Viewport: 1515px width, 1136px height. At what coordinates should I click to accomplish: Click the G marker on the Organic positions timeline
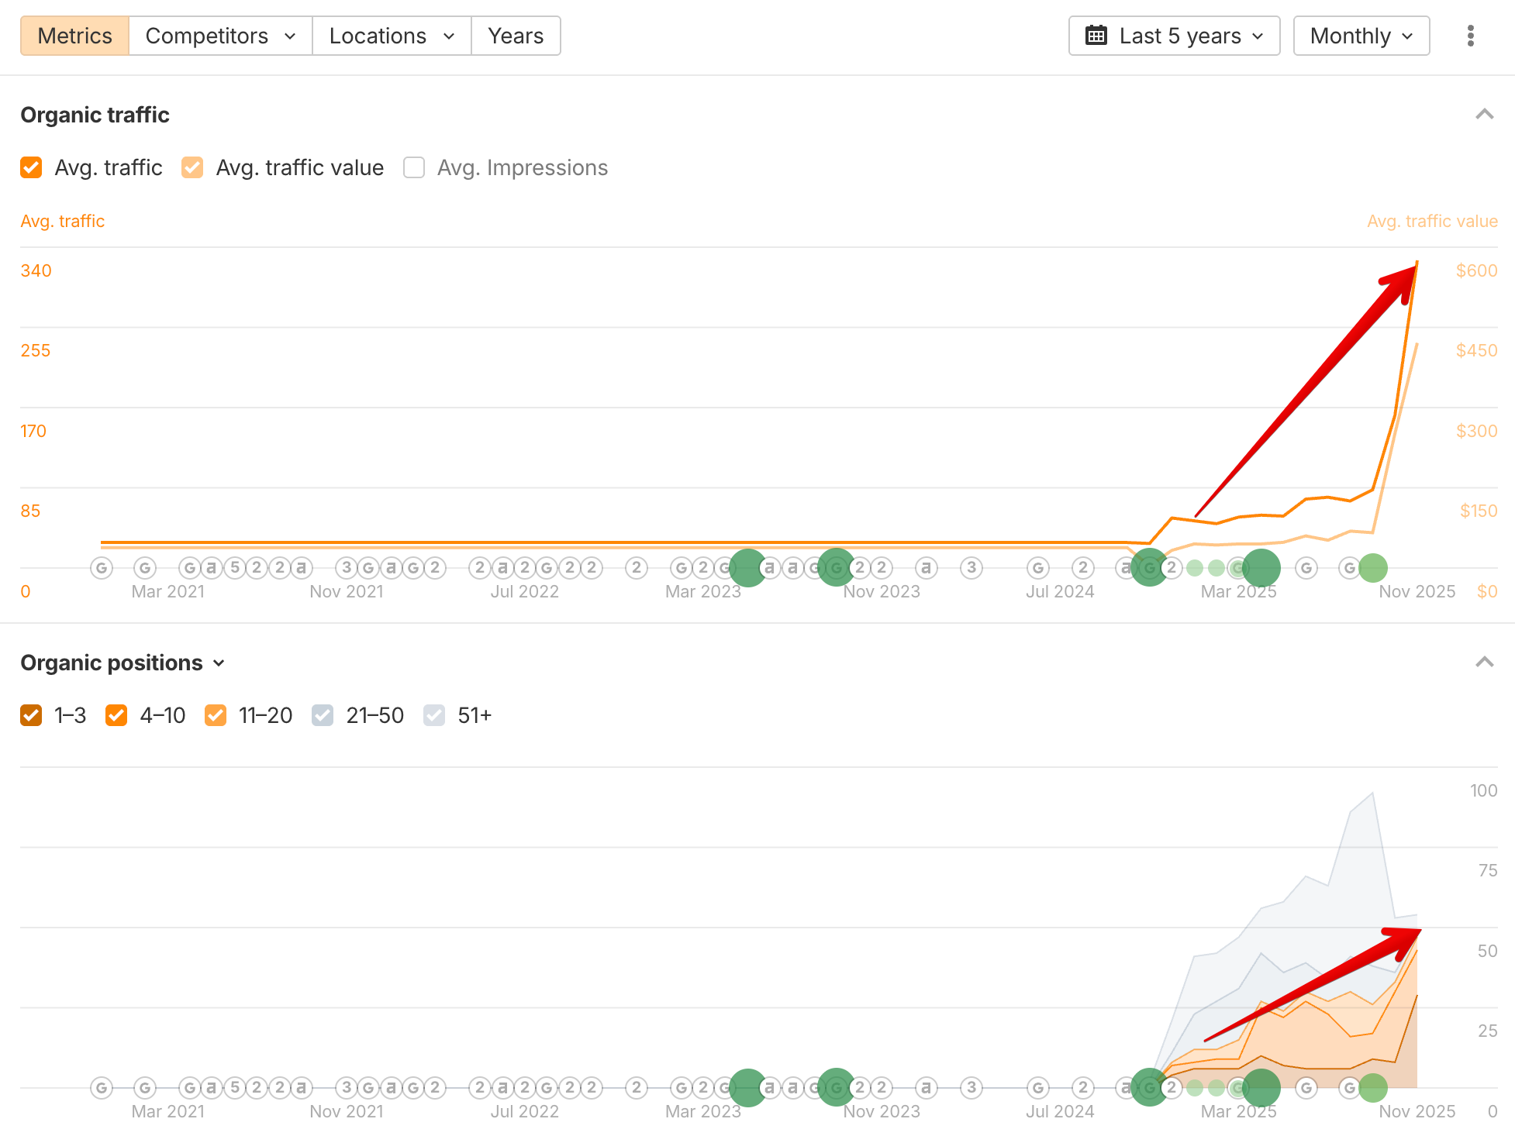(1306, 1087)
